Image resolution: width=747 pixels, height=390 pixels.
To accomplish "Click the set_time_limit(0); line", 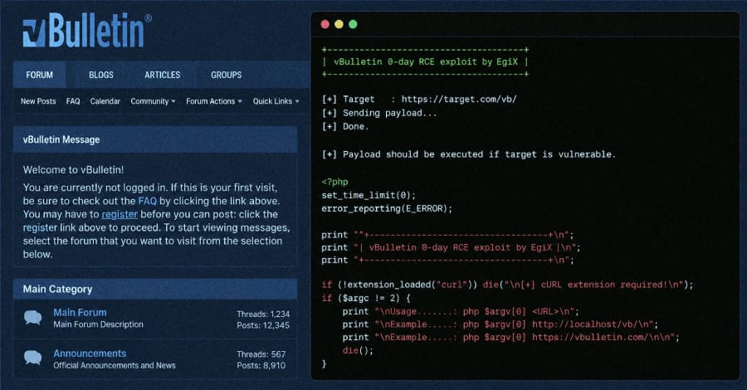I will tap(369, 195).
